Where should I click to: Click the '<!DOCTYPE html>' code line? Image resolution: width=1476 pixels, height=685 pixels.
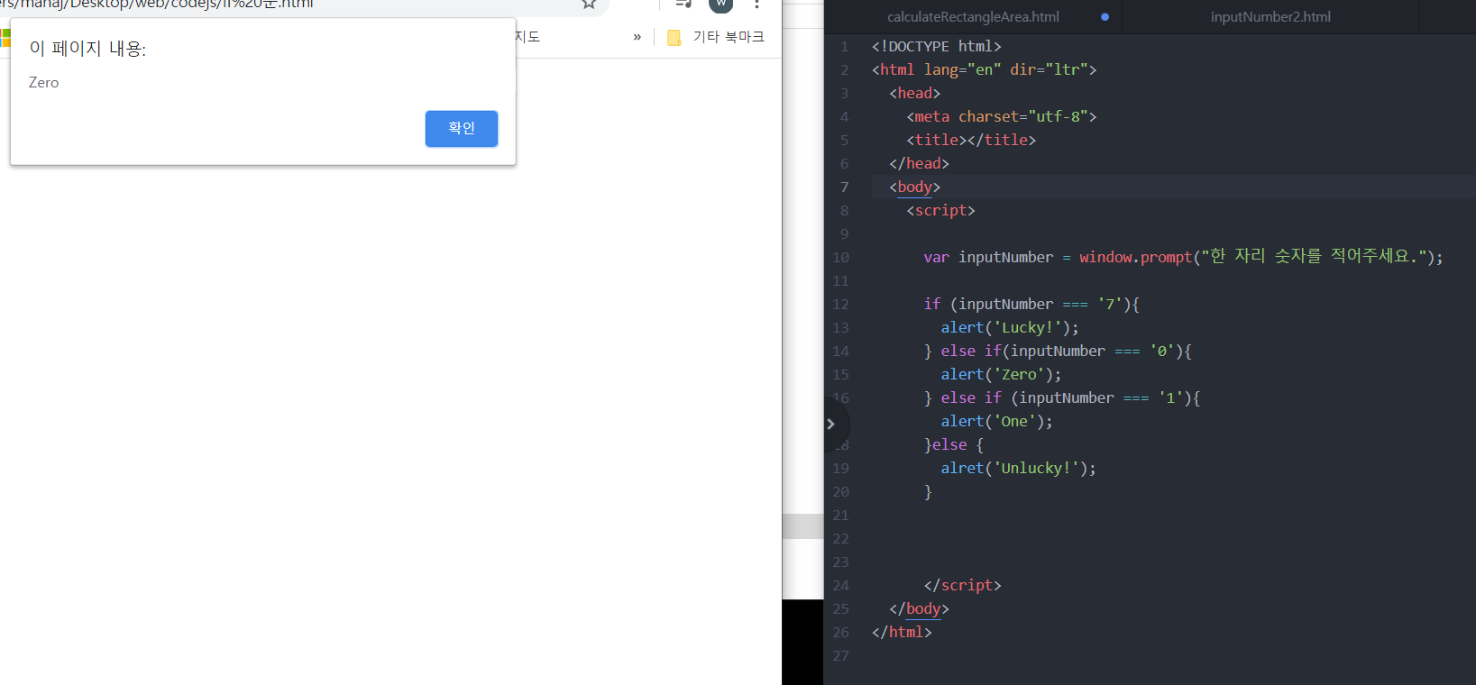click(937, 47)
